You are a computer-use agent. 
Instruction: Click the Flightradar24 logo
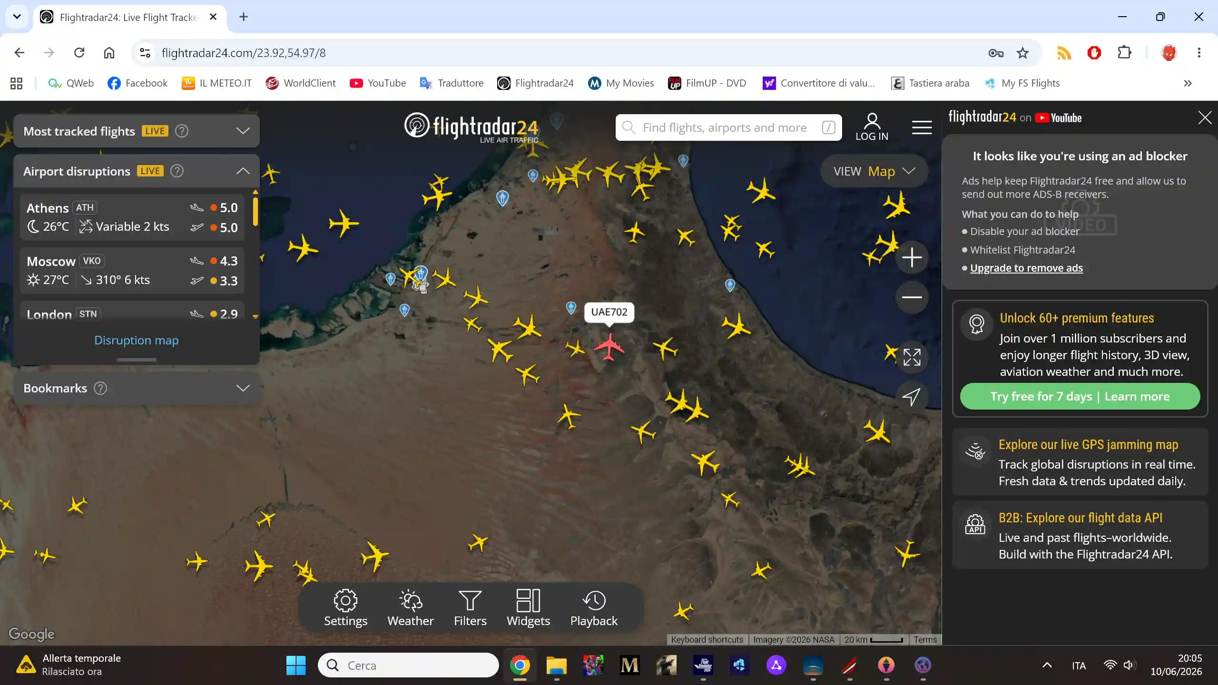pos(471,127)
